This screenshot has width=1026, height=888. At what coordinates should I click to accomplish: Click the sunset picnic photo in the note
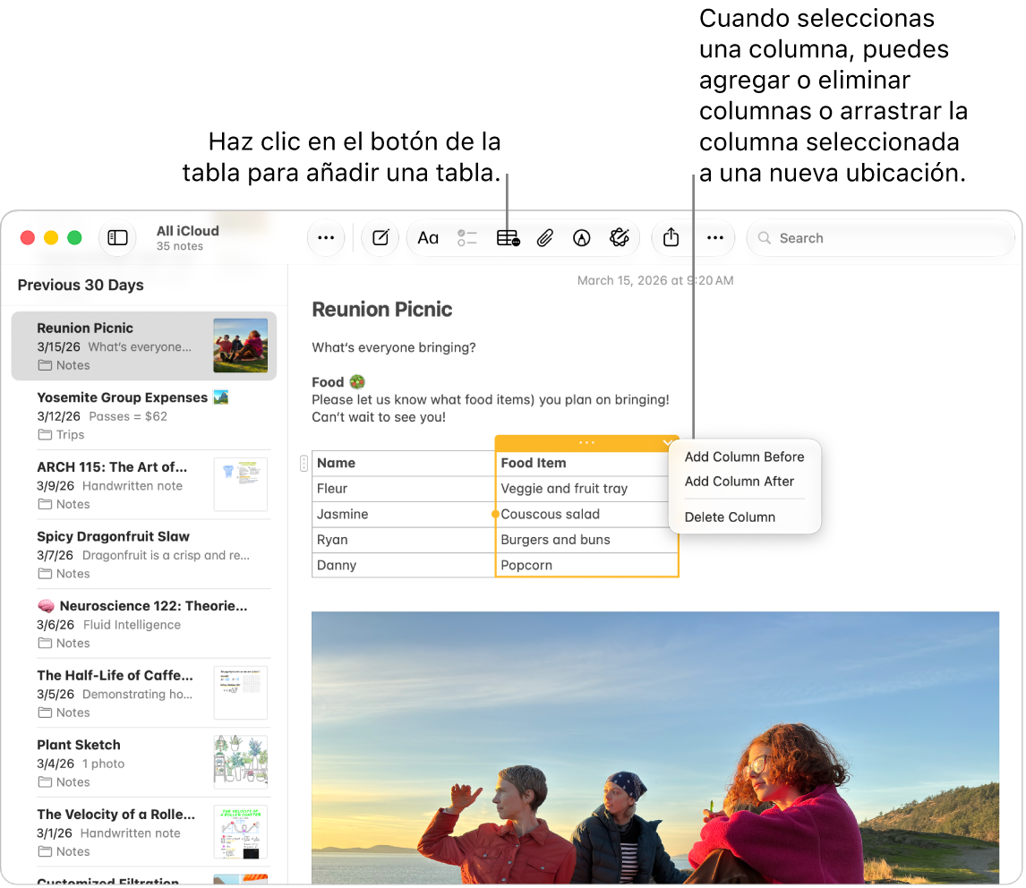655,748
